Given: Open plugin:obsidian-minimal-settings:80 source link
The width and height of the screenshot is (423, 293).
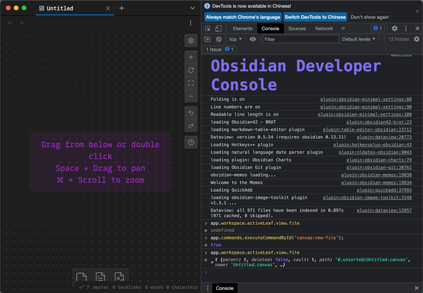Looking at the screenshot, I should (366, 99).
